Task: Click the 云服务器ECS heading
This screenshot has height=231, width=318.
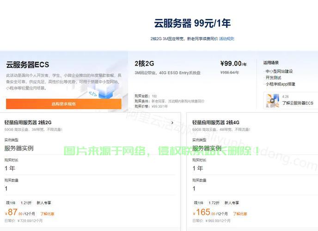Action: coord(27,65)
